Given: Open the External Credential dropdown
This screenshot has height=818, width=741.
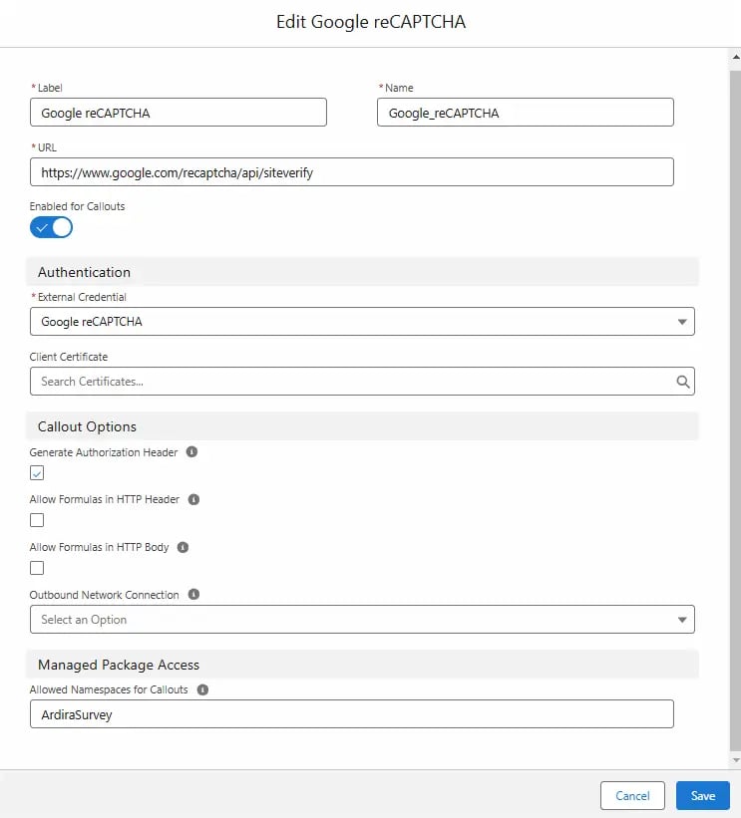Looking at the screenshot, I should coord(362,322).
